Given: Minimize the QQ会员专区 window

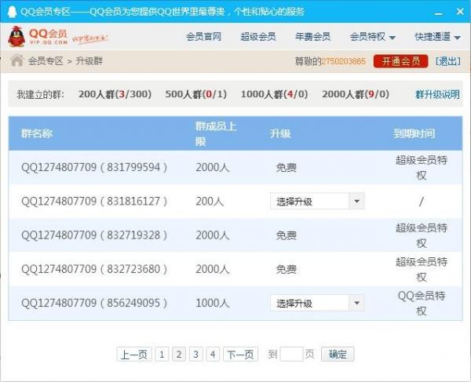Looking at the screenshot, I should click(x=439, y=13).
